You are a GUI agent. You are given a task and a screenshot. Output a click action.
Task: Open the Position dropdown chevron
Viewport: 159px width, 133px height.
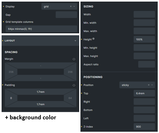[x=152, y=85]
